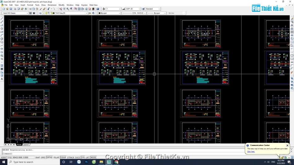Open the File menu
This screenshot has width=294, height=165.
[x=6, y=5]
